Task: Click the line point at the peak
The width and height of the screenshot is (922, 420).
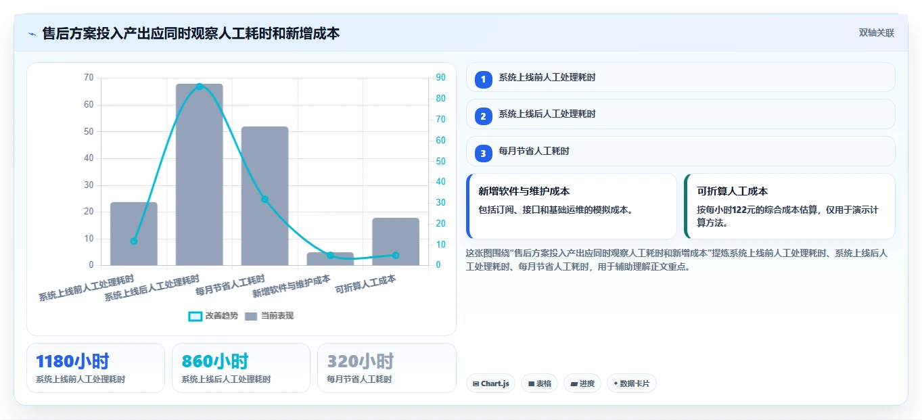Action: point(200,87)
